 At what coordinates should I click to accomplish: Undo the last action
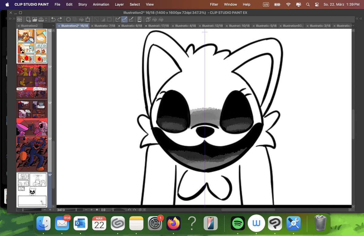pyautogui.click(x=53, y=19)
